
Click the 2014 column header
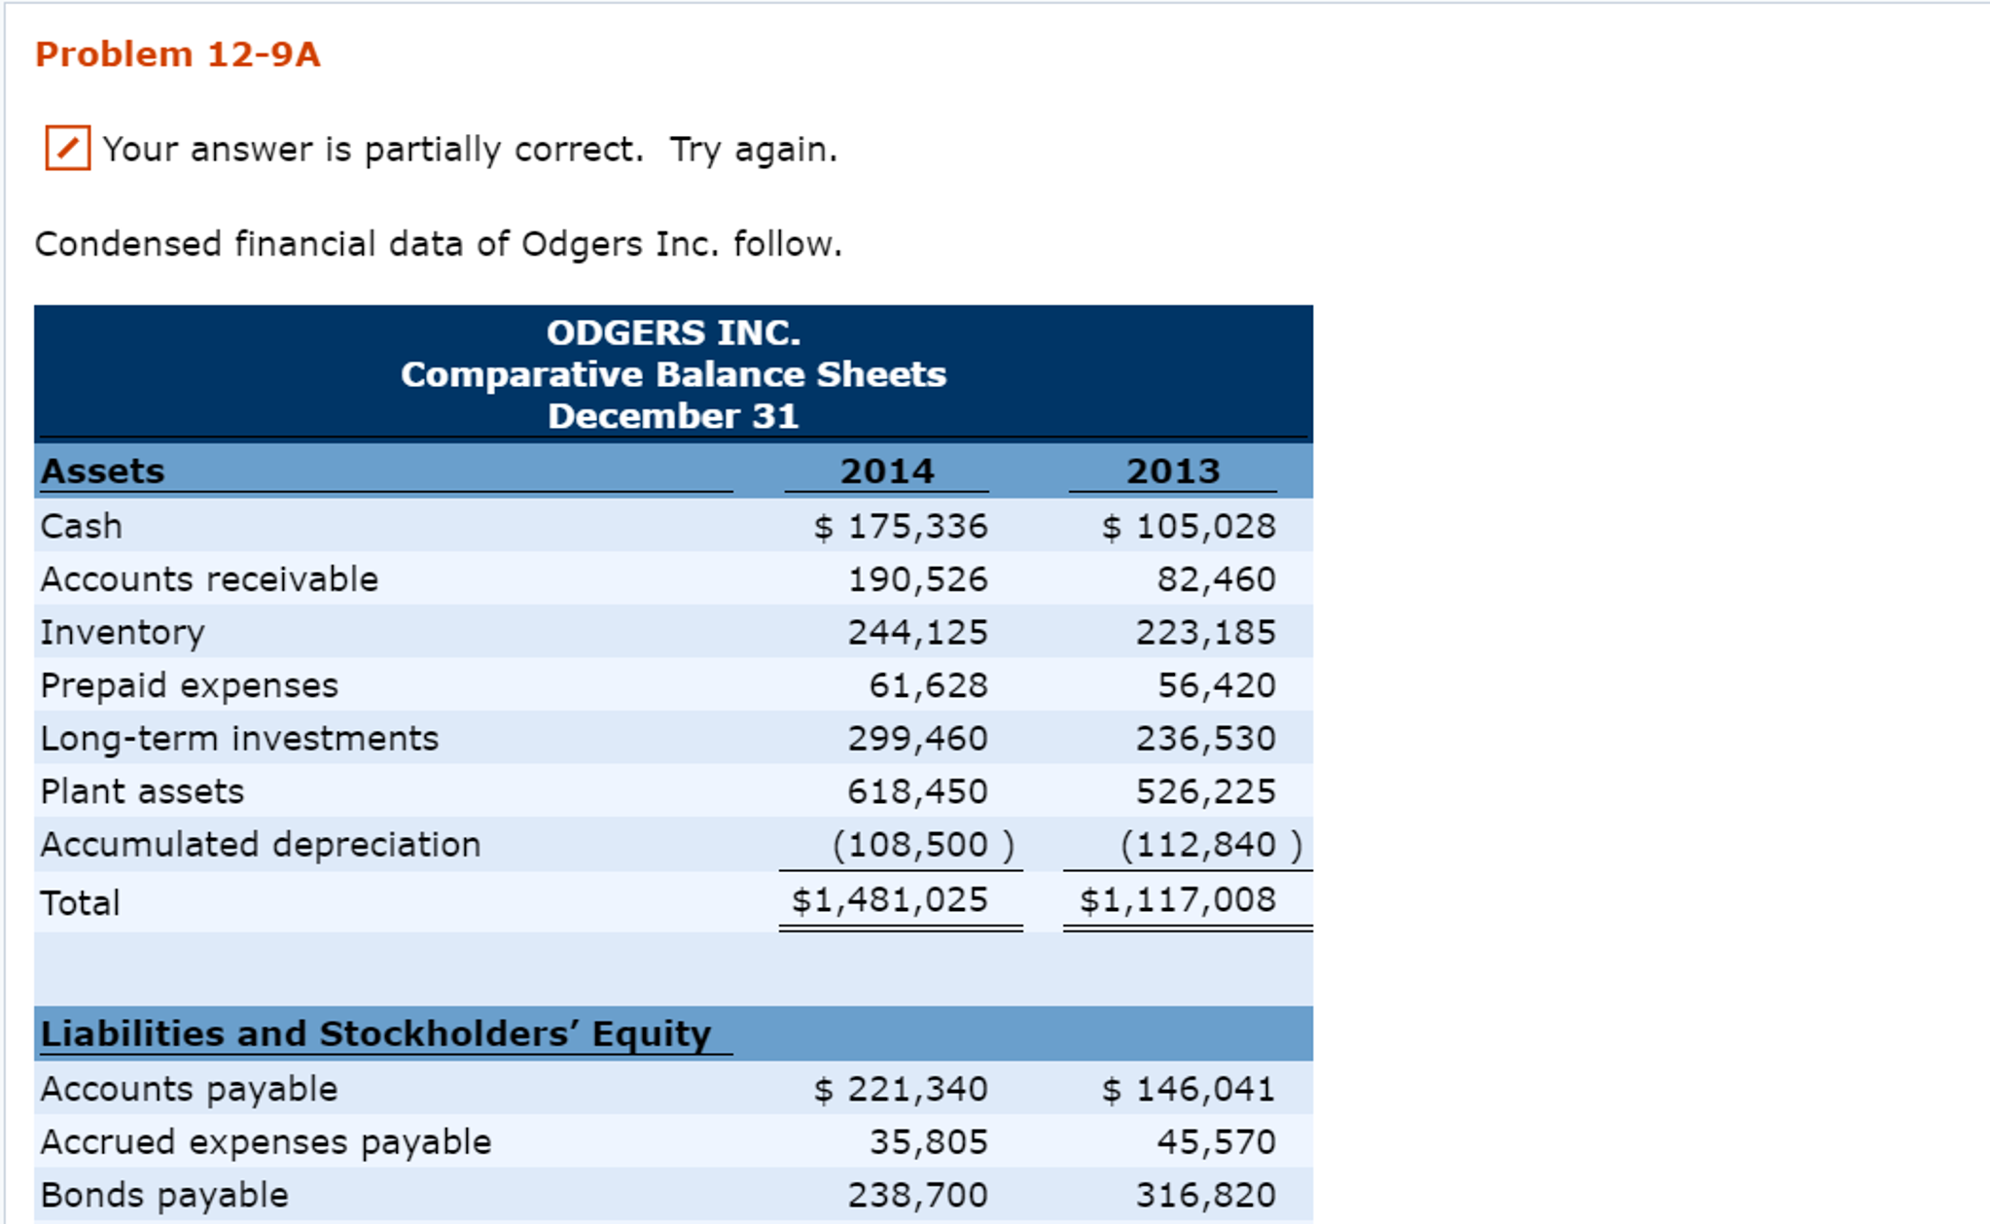point(887,472)
